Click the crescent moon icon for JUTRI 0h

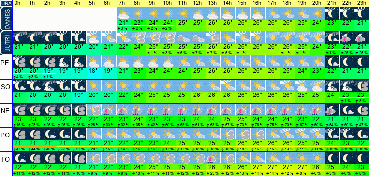tap(19, 38)
